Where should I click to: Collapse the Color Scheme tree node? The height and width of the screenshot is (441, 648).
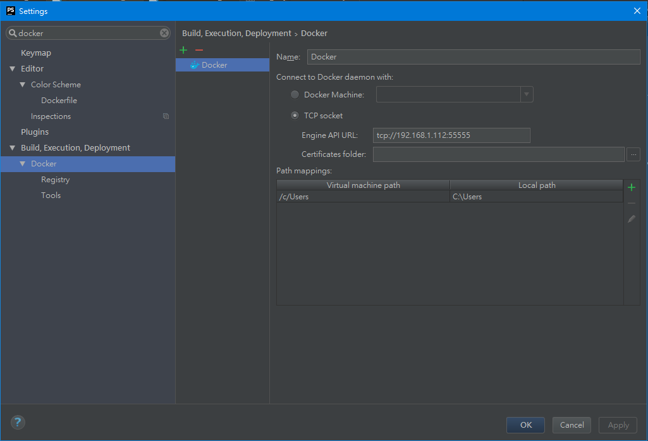point(23,85)
